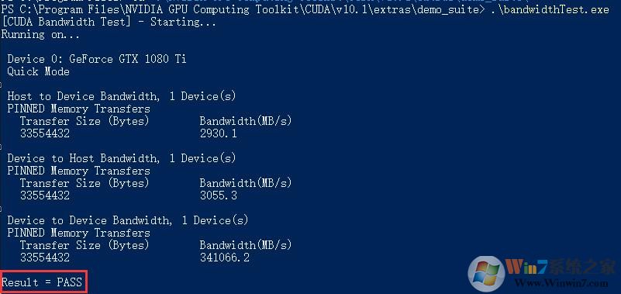Click the Running on... output line
Screen dimensions: 621x294
[x=40, y=34]
